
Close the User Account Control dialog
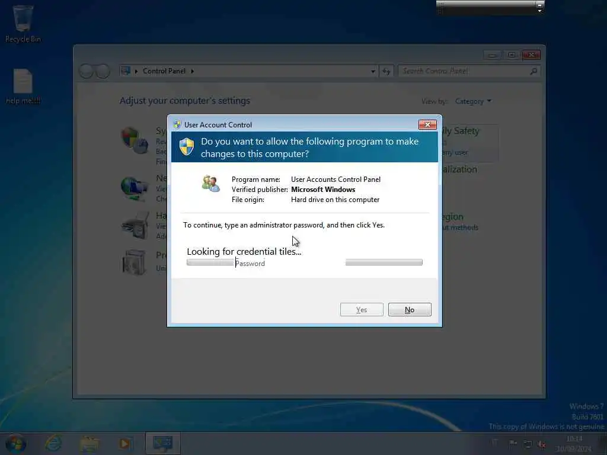coord(427,124)
